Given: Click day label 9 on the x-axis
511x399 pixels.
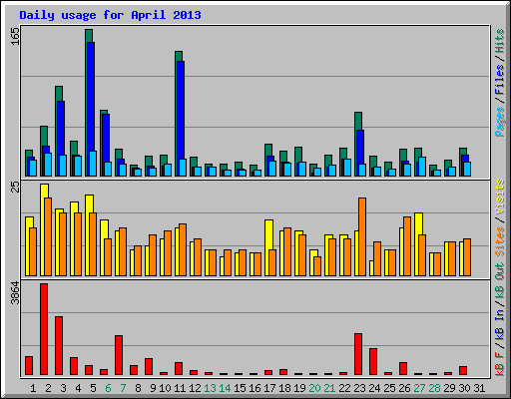Looking at the screenshot, I should pyautogui.click(x=153, y=388).
